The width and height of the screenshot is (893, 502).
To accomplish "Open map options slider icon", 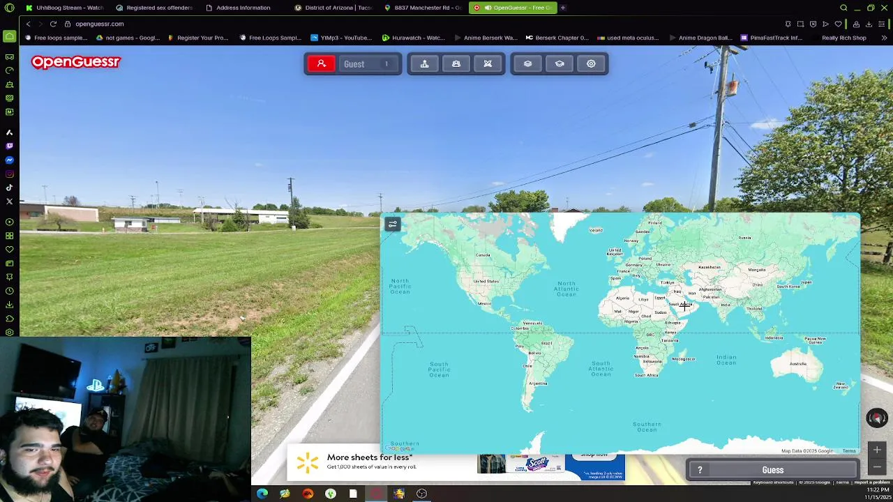I will tap(393, 225).
